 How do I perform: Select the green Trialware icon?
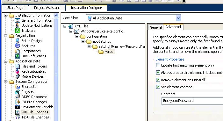pyautogui.click(x=18, y=31)
